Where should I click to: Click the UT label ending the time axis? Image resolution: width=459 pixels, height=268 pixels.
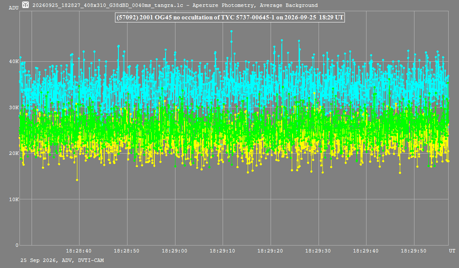[x=452, y=251]
